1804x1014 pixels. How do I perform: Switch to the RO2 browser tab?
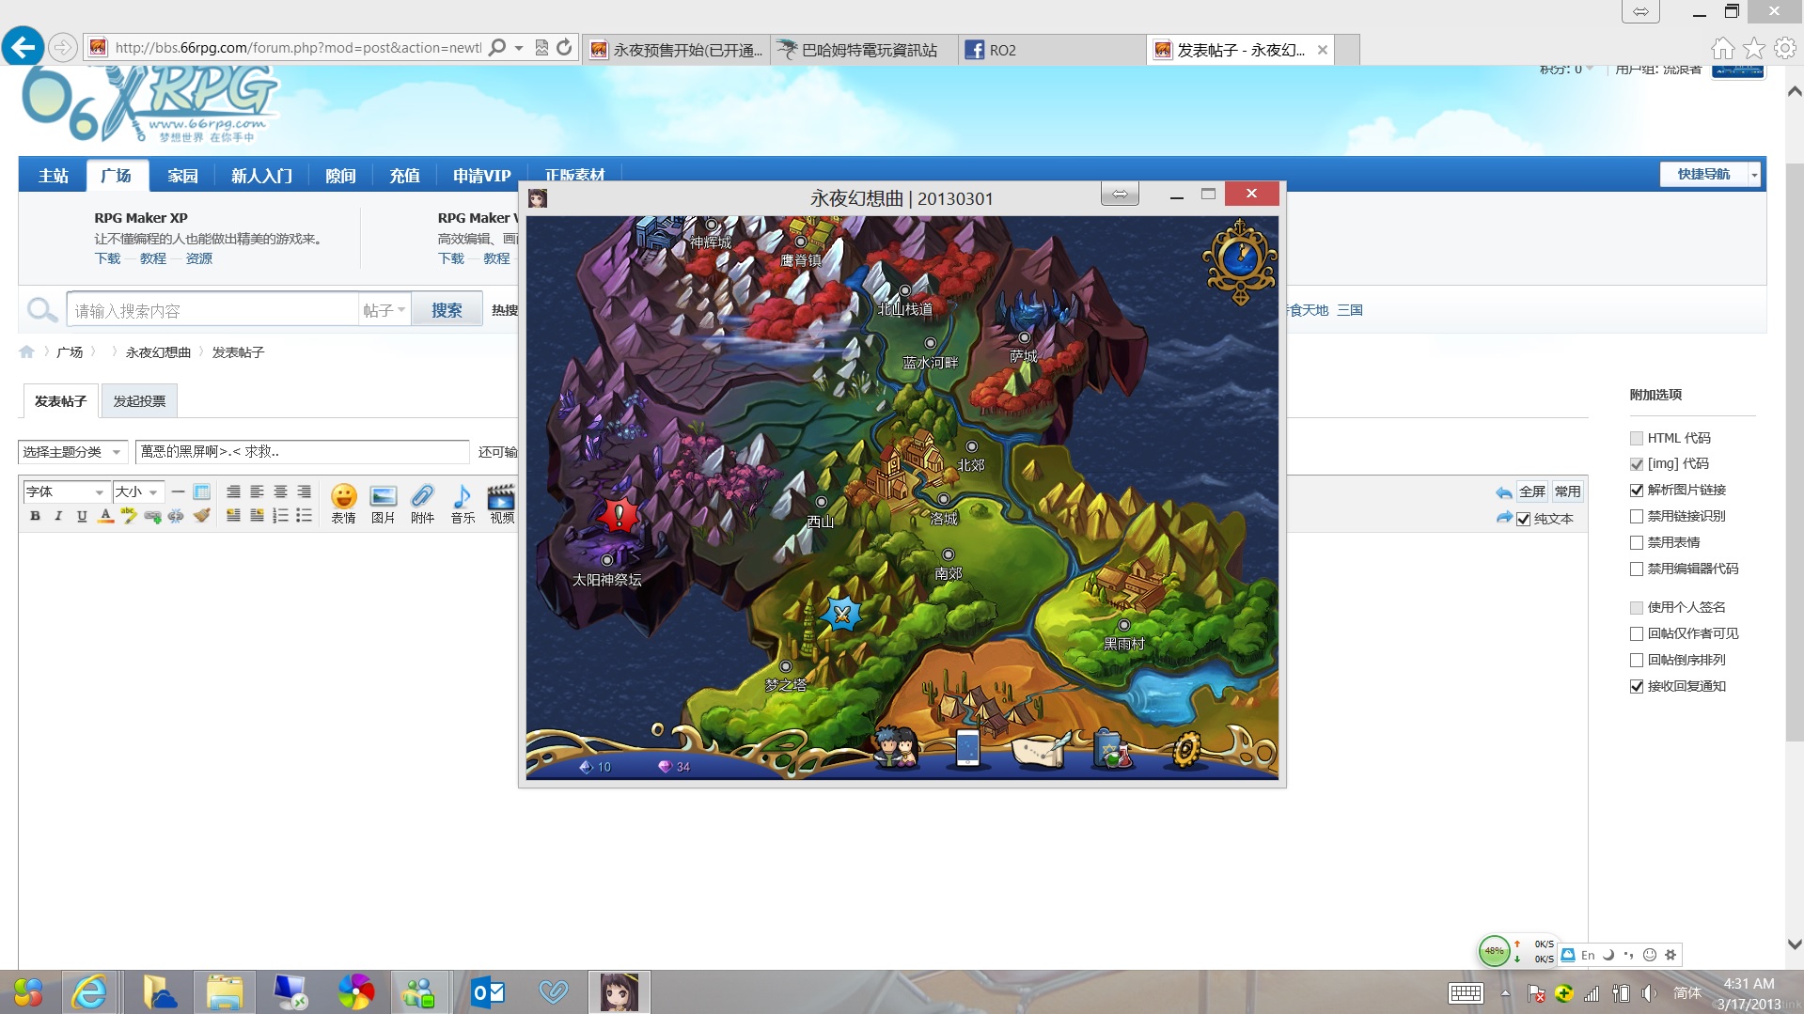tap(1053, 50)
